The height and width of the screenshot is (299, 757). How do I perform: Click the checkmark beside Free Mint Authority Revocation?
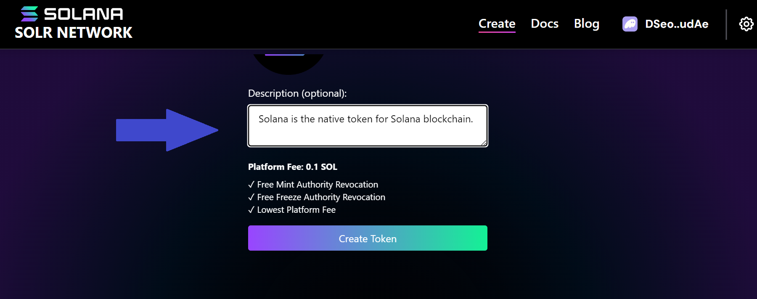click(x=251, y=184)
